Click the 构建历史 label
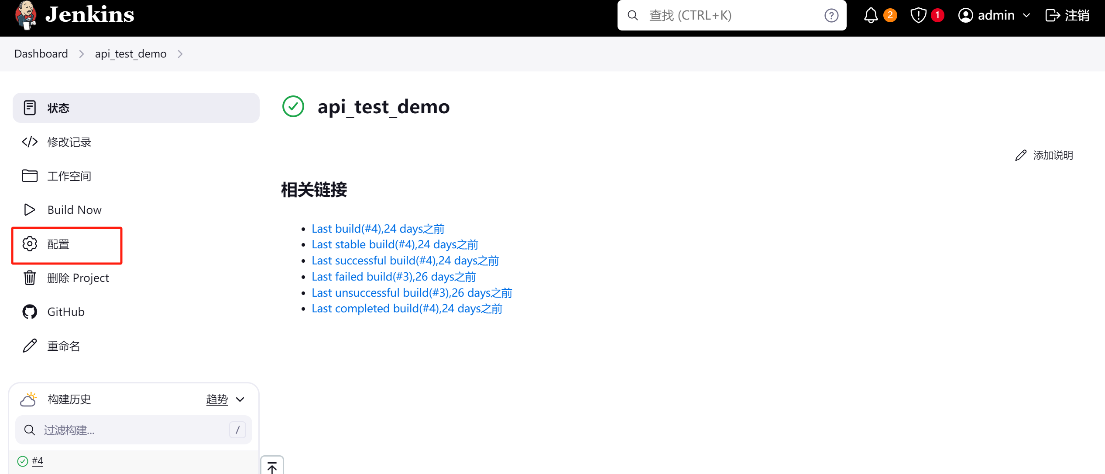The width and height of the screenshot is (1105, 474). point(69,400)
